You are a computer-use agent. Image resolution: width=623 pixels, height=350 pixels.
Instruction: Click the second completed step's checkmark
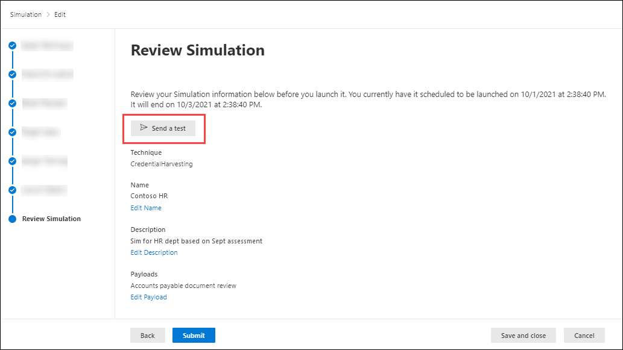pyautogui.click(x=12, y=74)
